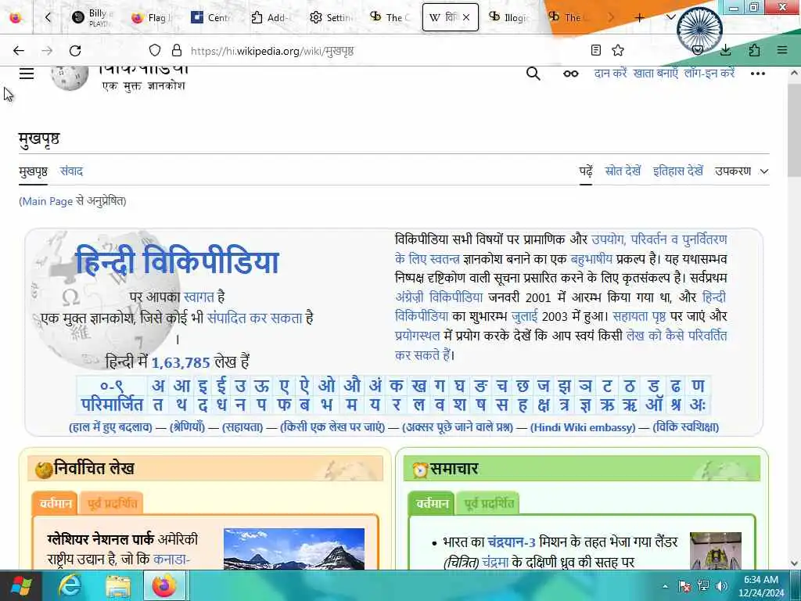View site security padlock information

click(x=177, y=50)
